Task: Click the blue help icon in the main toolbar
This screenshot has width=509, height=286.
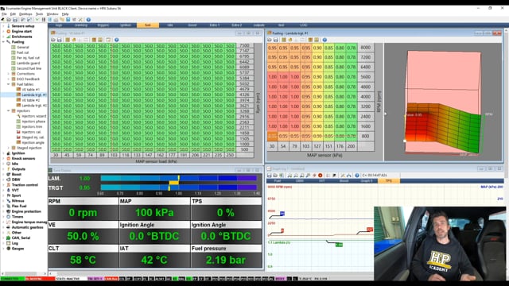Action: pyautogui.click(x=88, y=20)
